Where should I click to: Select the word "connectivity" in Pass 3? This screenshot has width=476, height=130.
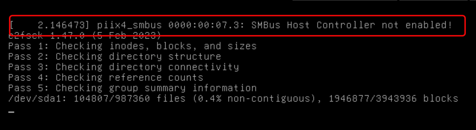203,67
